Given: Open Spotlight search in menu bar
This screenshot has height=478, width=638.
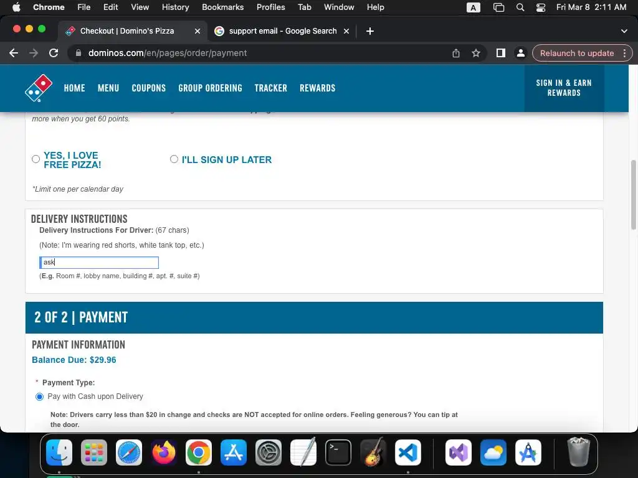Looking at the screenshot, I should 520,7.
